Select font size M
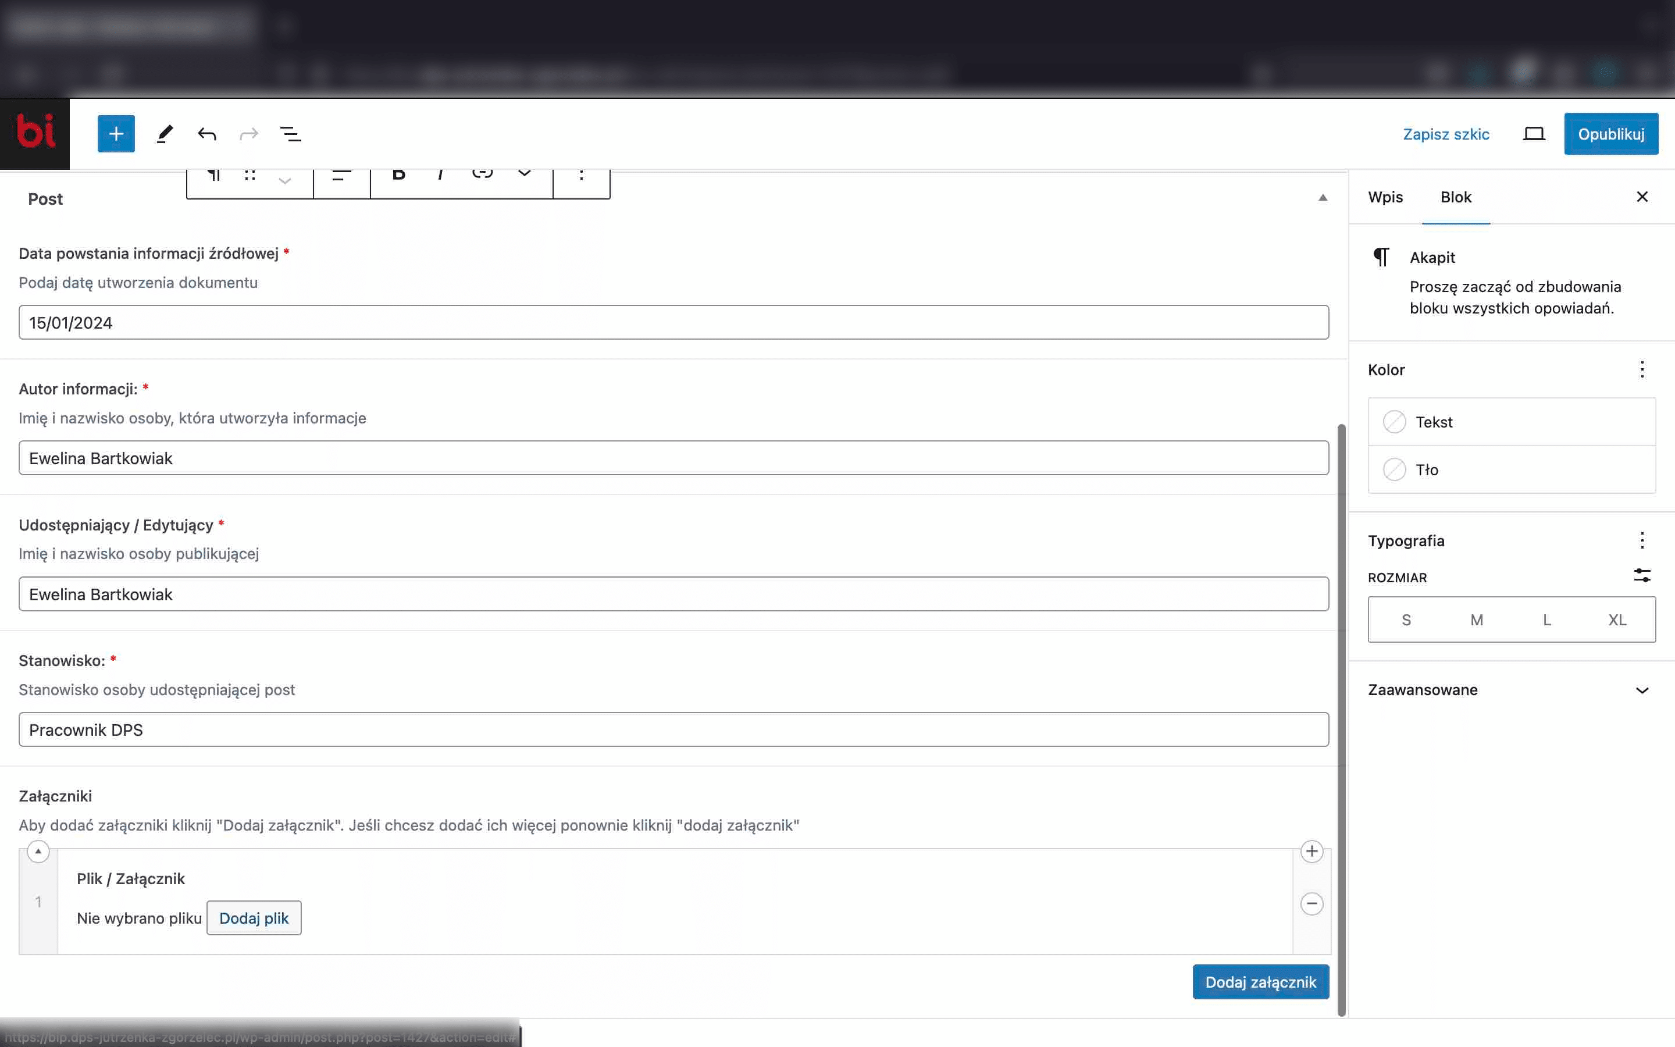1675x1047 pixels. (x=1476, y=619)
